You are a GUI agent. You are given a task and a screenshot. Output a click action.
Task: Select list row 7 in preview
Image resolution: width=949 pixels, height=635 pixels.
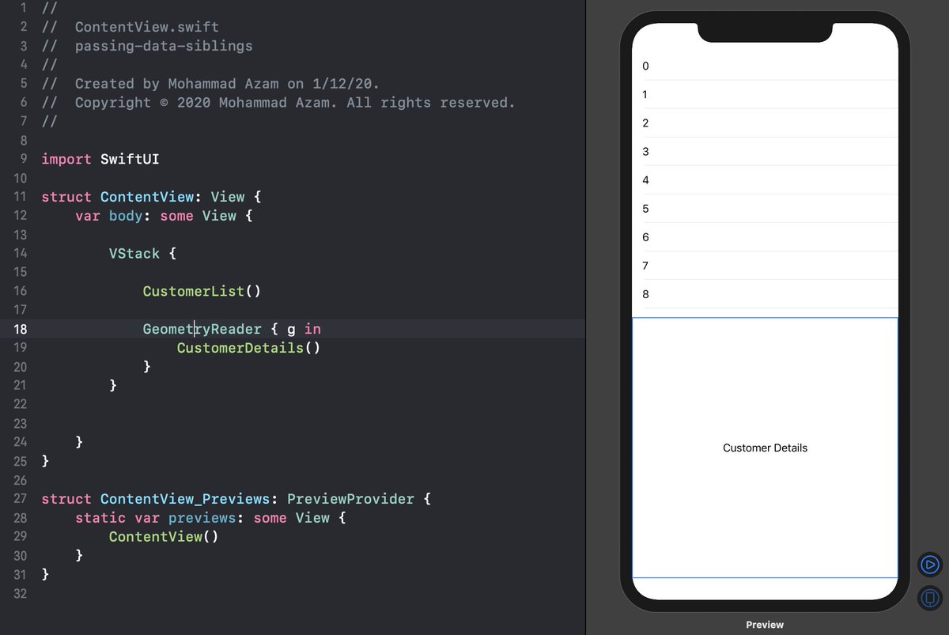point(765,265)
